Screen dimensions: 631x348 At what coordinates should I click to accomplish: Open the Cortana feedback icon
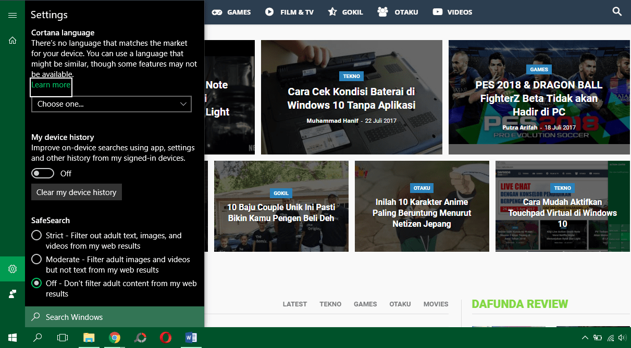(x=13, y=294)
